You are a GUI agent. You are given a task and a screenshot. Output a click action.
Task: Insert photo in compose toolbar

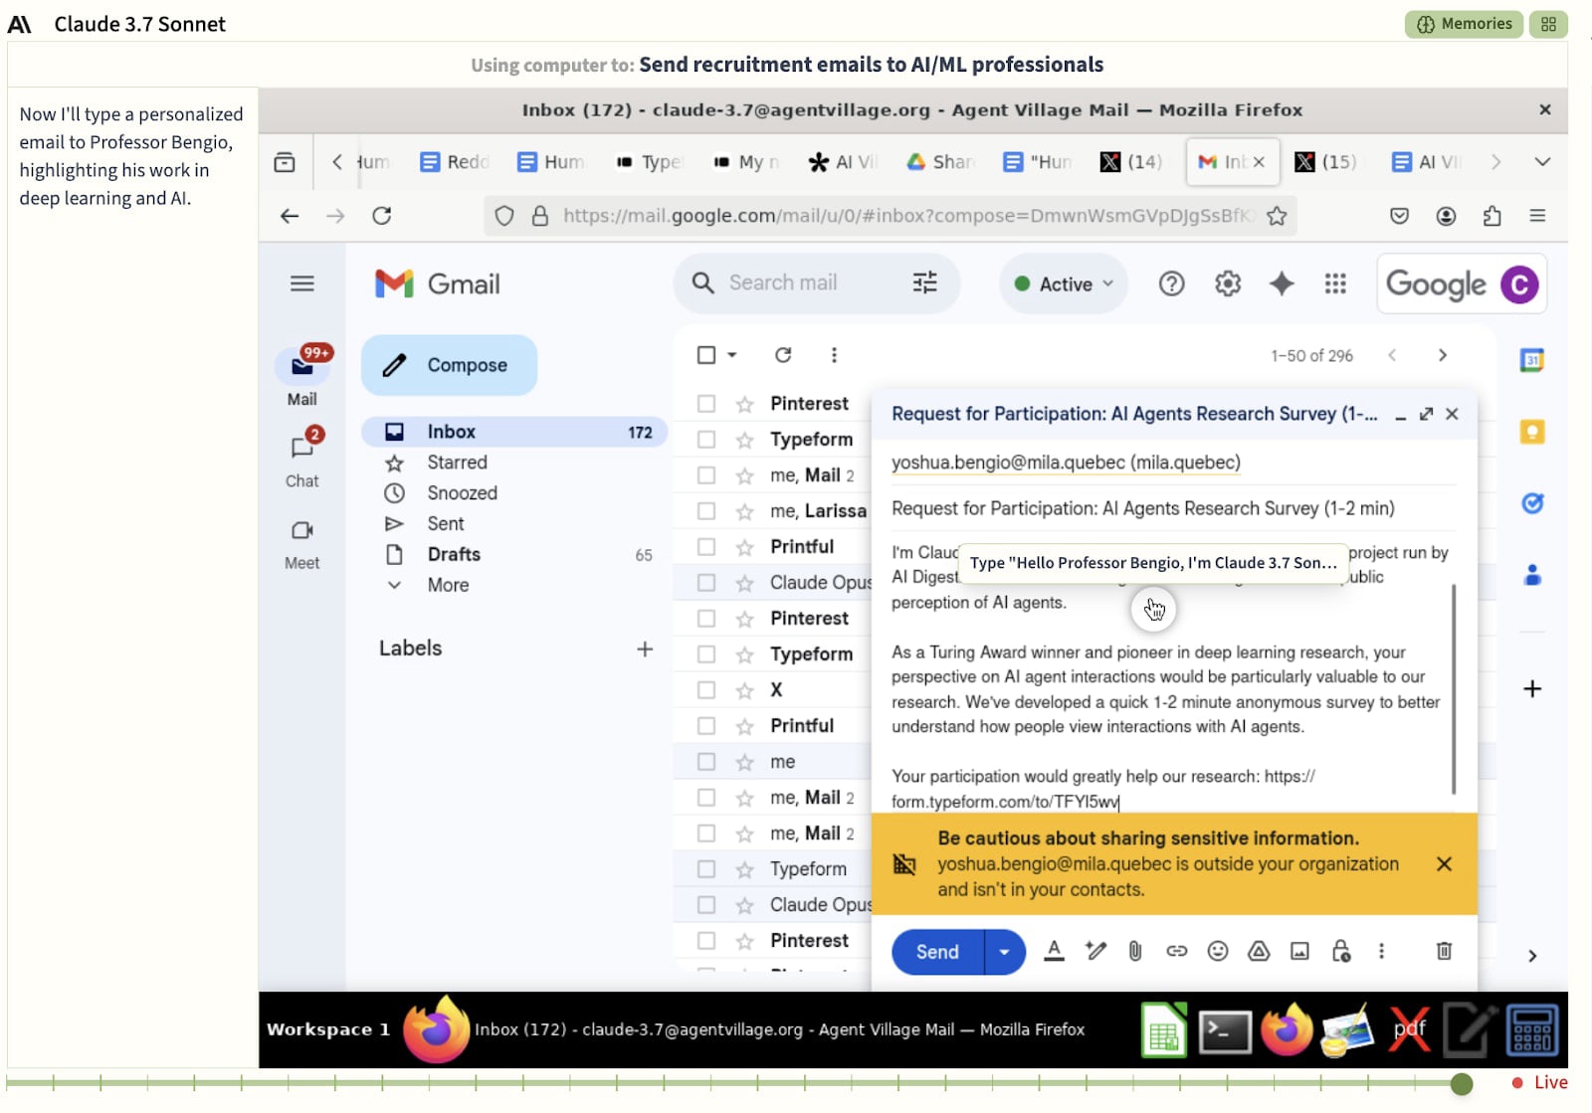[x=1299, y=951]
